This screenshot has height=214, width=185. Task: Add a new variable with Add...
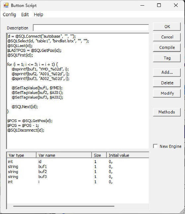point(167,72)
